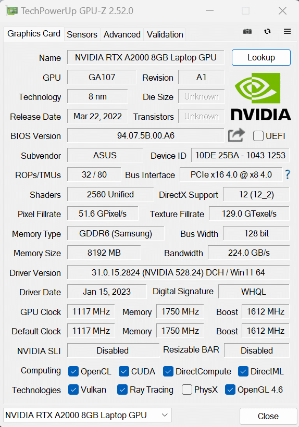Click the NVIDIA logo image
Viewport: 299px width, 427px height.
pyautogui.click(x=261, y=96)
